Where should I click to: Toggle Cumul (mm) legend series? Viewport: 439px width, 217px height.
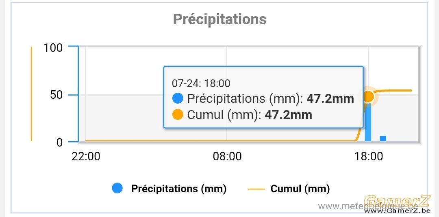tap(289, 189)
